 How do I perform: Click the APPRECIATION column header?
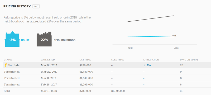pos(151,60)
